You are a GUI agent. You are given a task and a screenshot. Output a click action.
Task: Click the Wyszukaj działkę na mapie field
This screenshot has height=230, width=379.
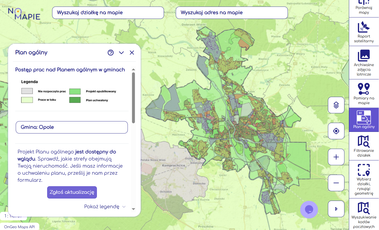point(108,13)
